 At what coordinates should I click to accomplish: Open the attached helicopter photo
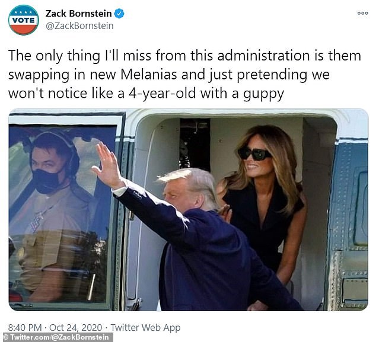point(188,210)
